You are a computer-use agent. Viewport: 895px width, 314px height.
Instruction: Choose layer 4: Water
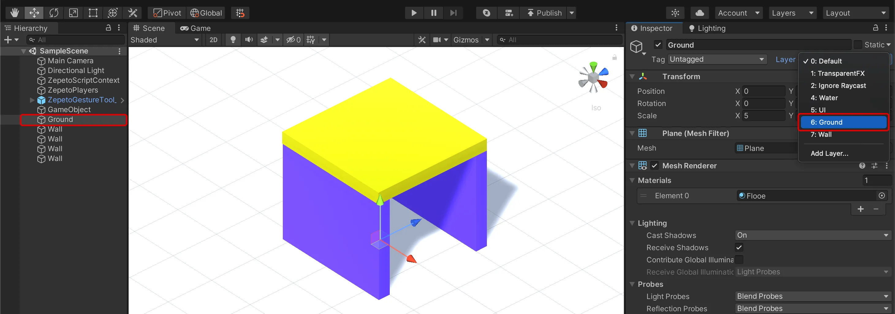pos(843,98)
